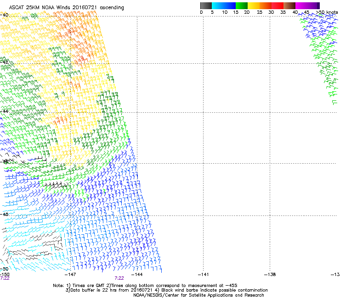The image size is (340, 298).
Task: Click the 'NOAA/NESDIS/Center for Satellite Applications and Research' credit
Action: click(x=198, y=295)
